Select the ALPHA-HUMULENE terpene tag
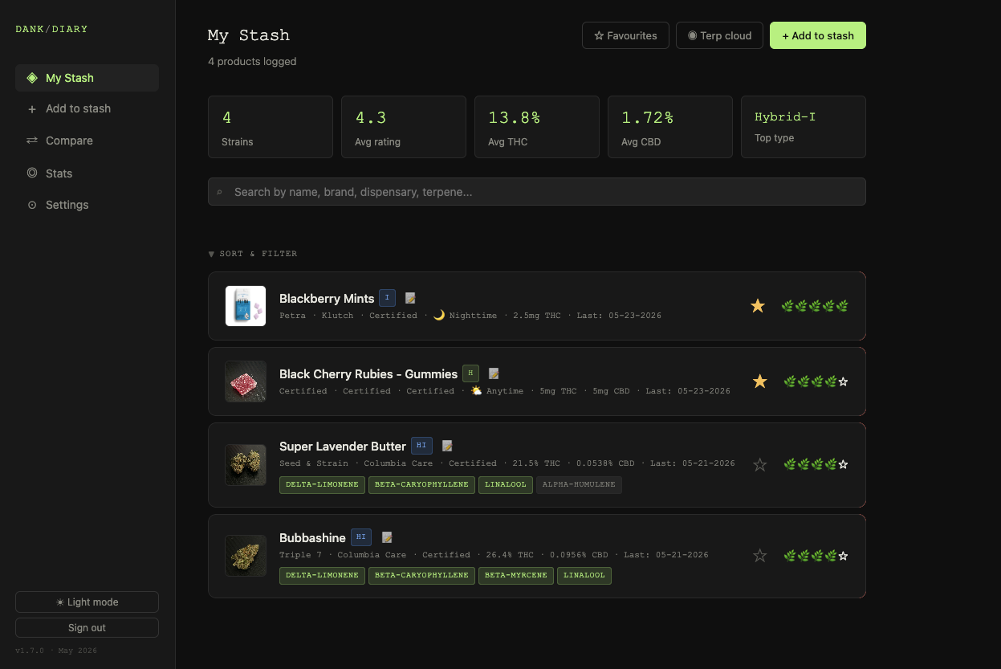The height and width of the screenshot is (669, 1001). 579,484
